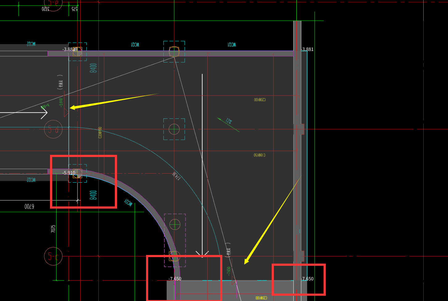Click the white -7.650 label beside right vertical wall
Viewport: 448px width, 301px height.
tap(308, 279)
